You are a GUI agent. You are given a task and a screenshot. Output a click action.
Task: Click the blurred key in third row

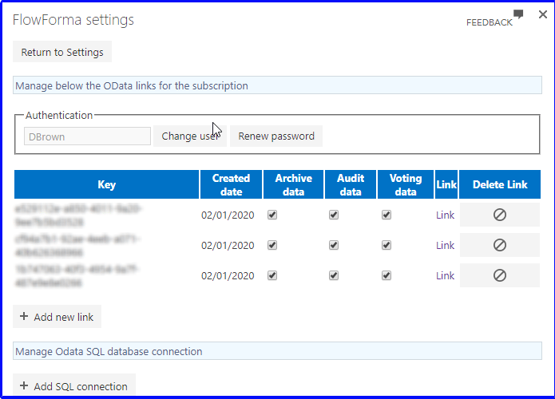click(x=77, y=276)
